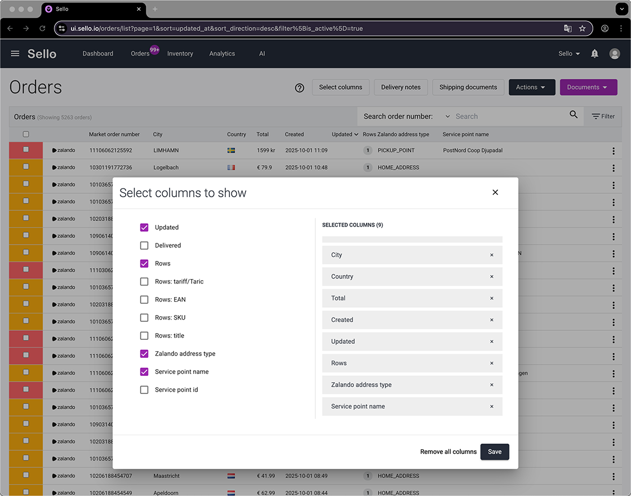This screenshot has width=631, height=496.
Task: Uncheck the Rows: EAN checkbox
Action: 144,299
